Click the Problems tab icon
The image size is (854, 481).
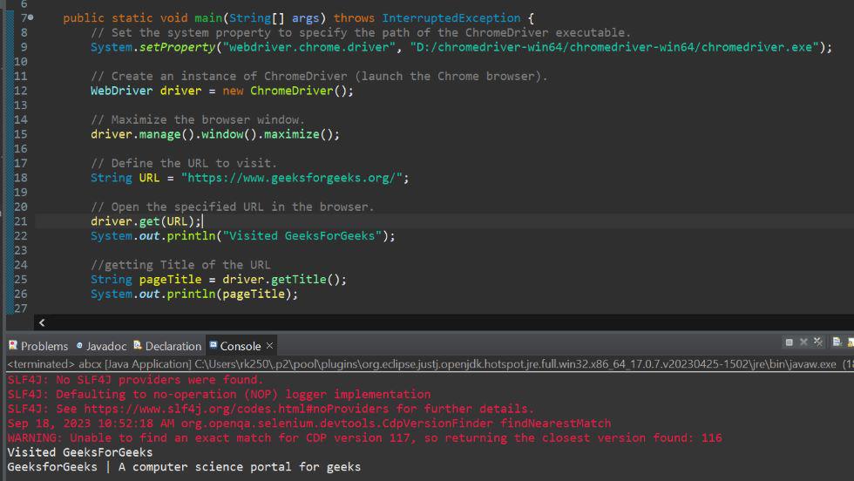[x=13, y=345]
